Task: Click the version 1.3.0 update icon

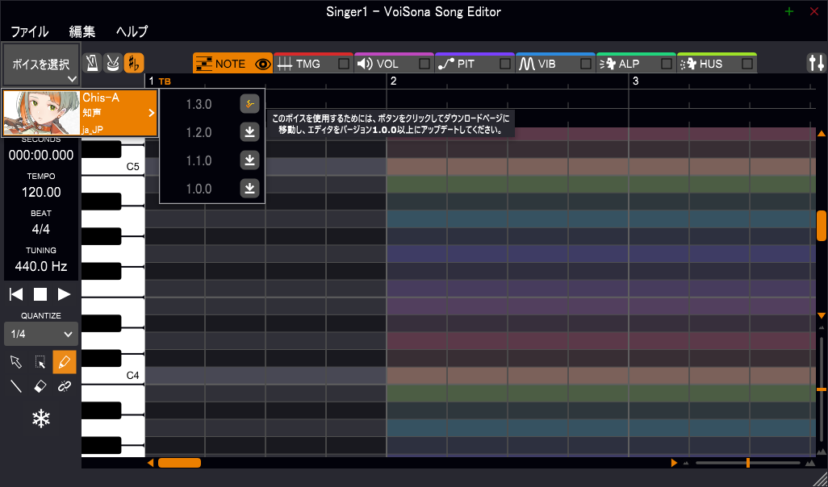Action: (250, 104)
